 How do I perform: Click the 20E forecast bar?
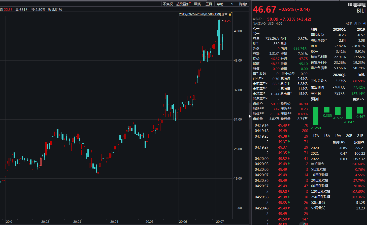(x=349, y=113)
